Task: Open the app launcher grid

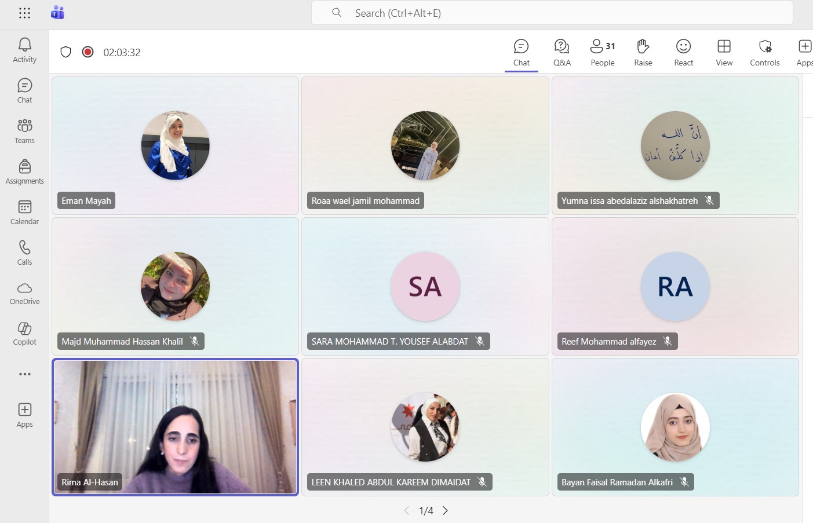Action: (24, 13)
